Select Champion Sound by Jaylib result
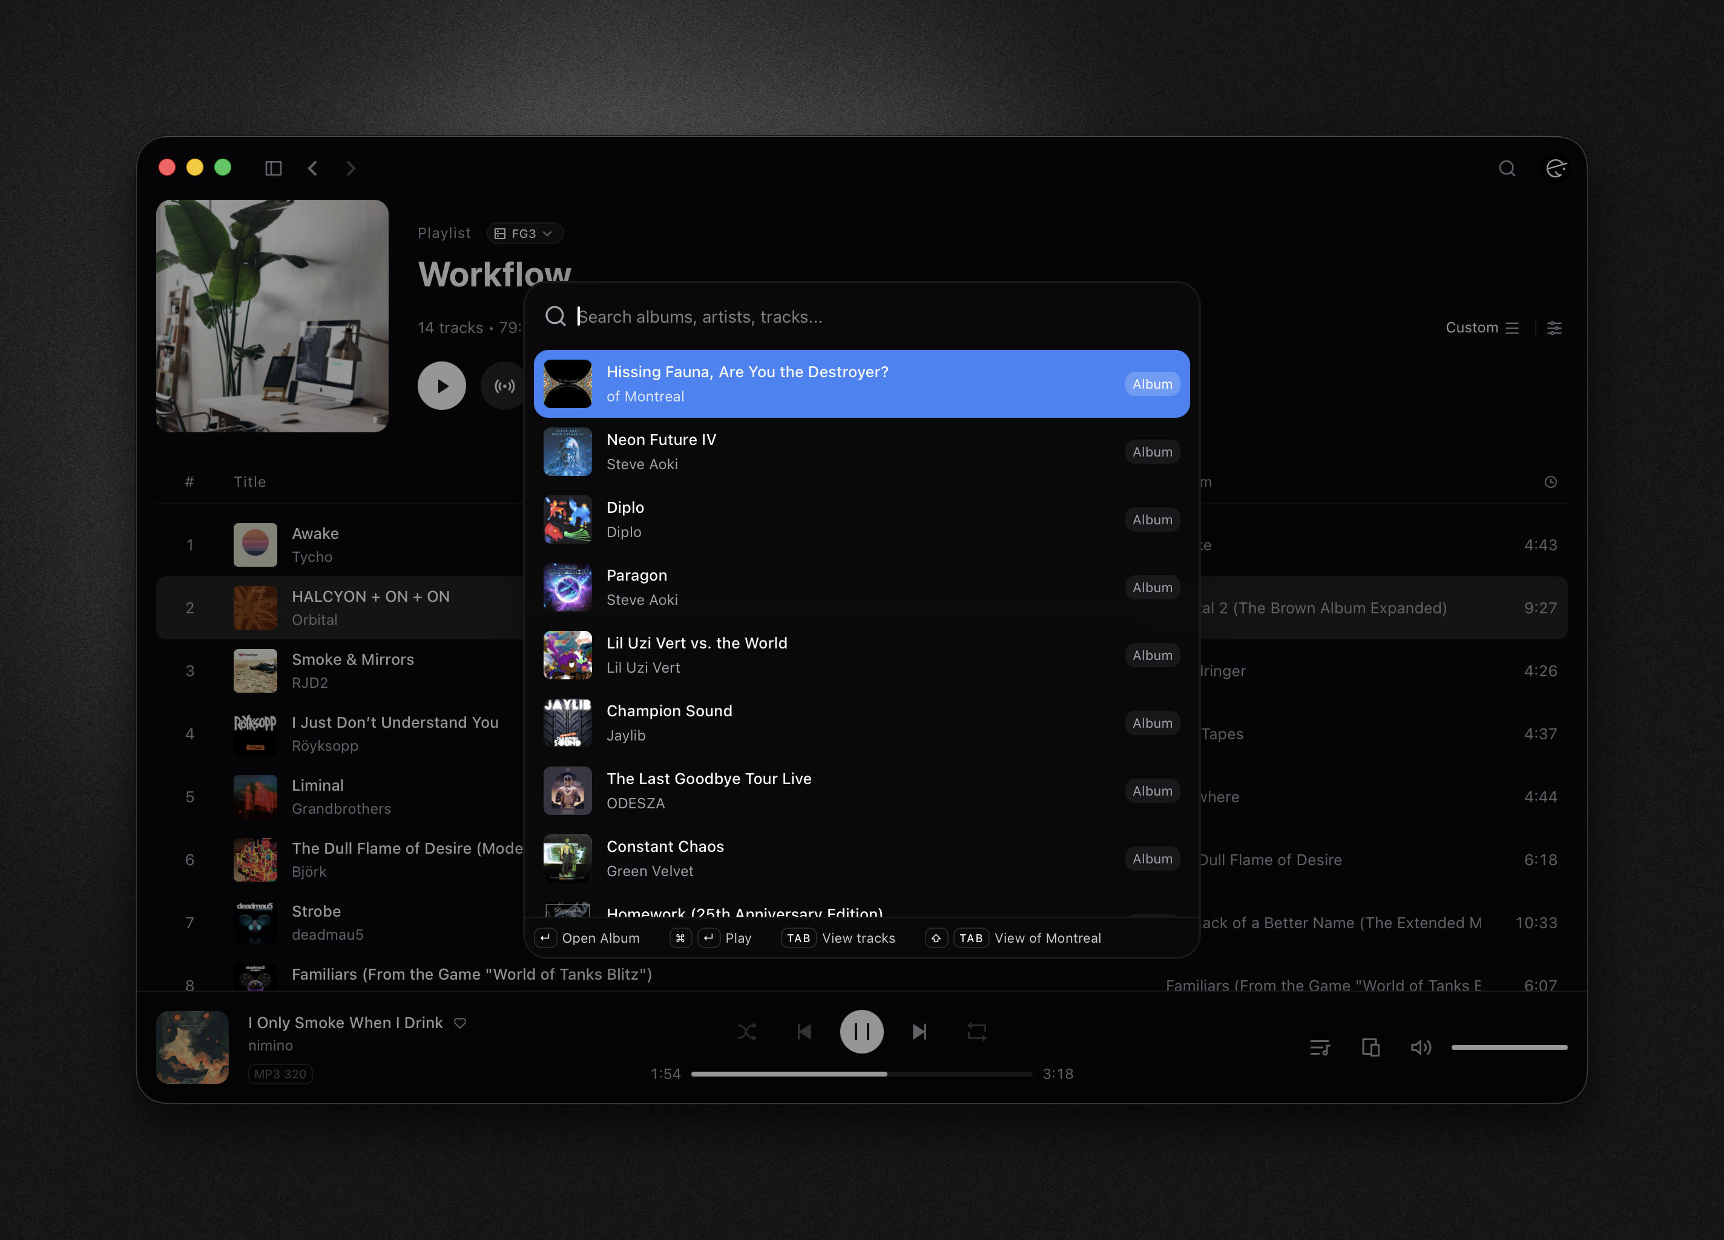Image resolution: width=1724 pixels, height=1240 pixels. click(x=861, y=723)
